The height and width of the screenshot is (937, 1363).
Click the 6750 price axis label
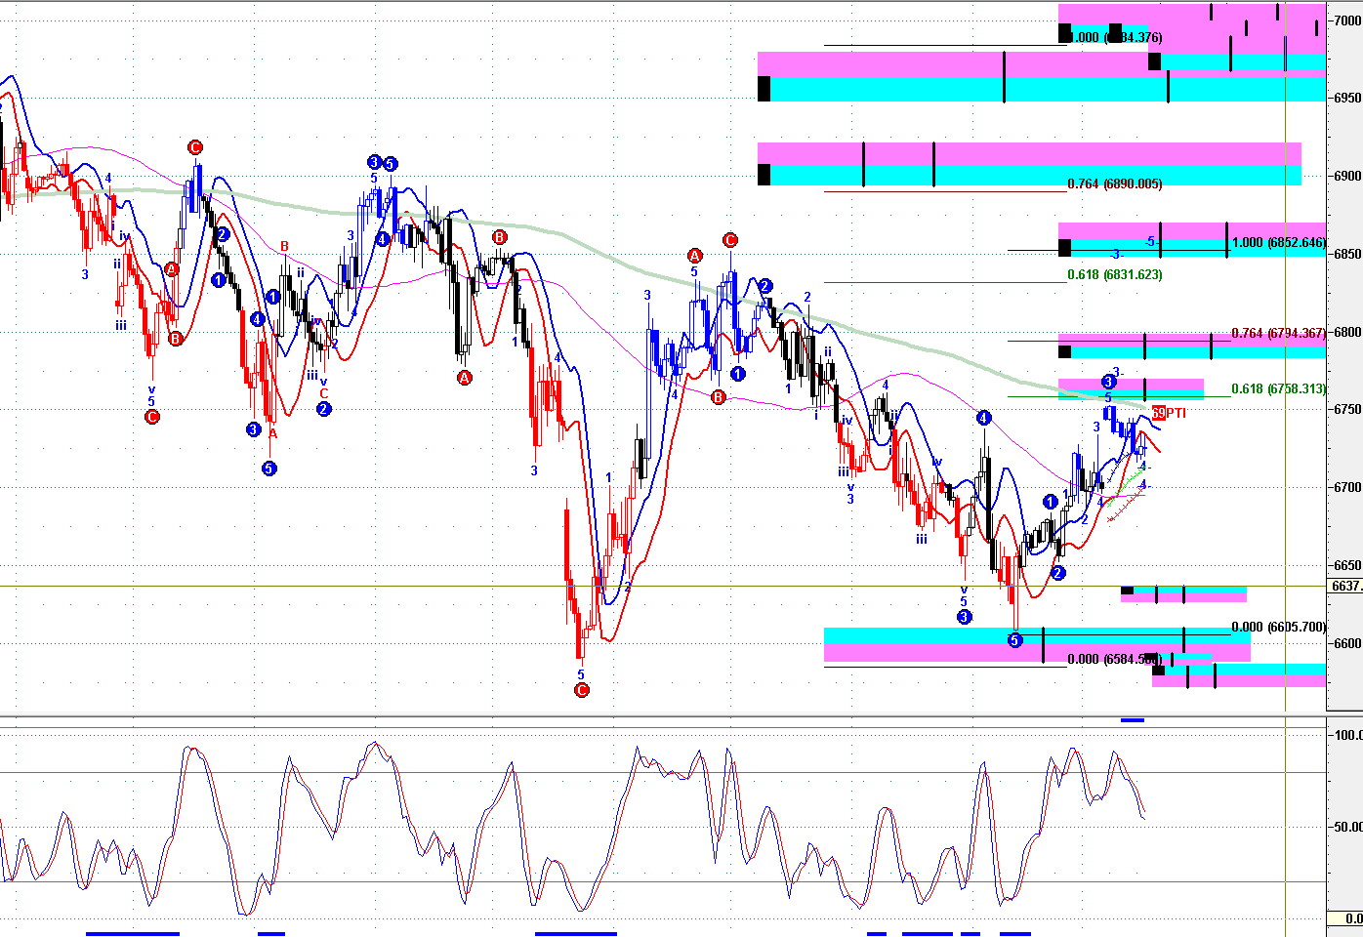(1347, 409)
